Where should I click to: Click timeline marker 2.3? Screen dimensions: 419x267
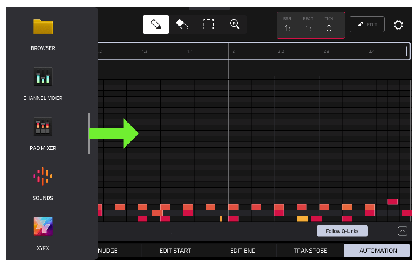[326, 51]
